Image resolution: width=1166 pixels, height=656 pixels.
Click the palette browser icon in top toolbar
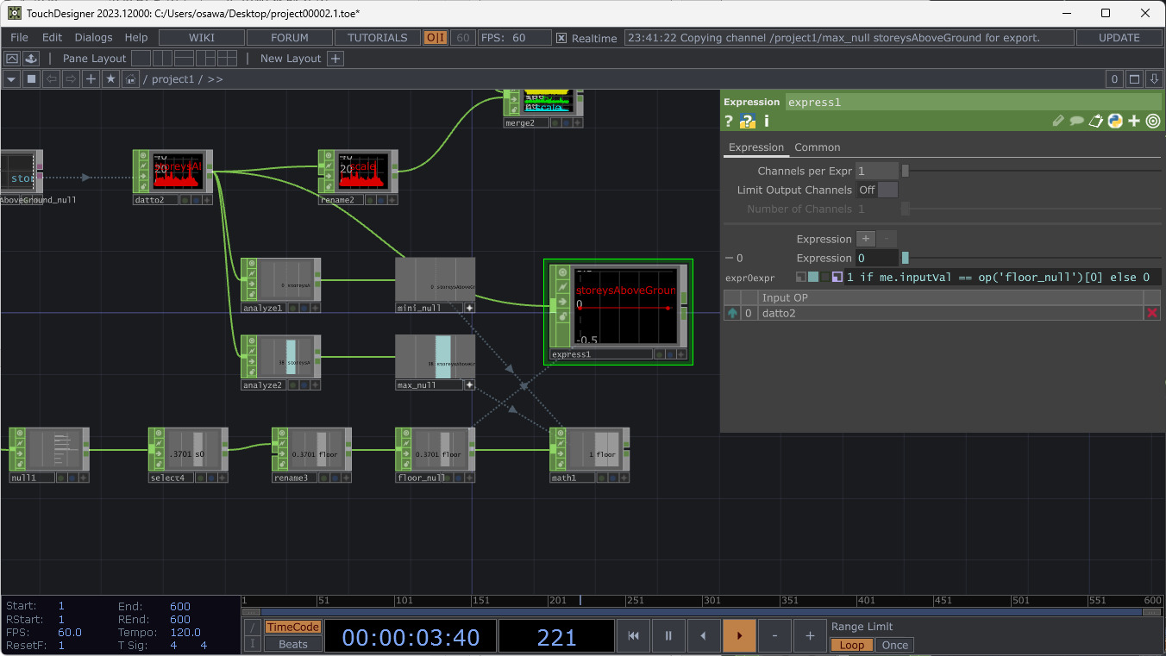(x=31, y=59)
